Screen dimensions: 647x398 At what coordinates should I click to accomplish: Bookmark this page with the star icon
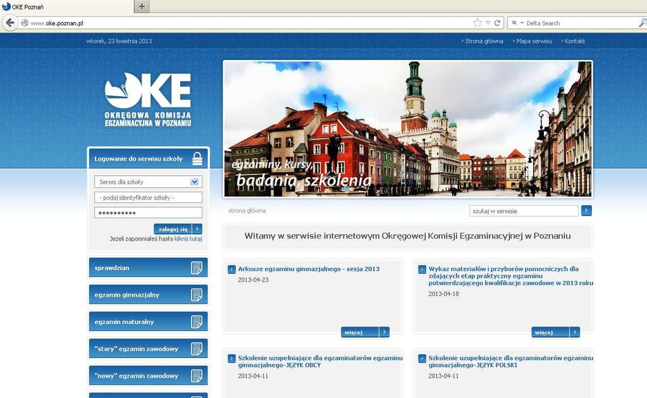478,23
